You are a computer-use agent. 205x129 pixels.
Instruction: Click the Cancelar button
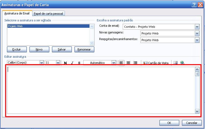(192, 123)
